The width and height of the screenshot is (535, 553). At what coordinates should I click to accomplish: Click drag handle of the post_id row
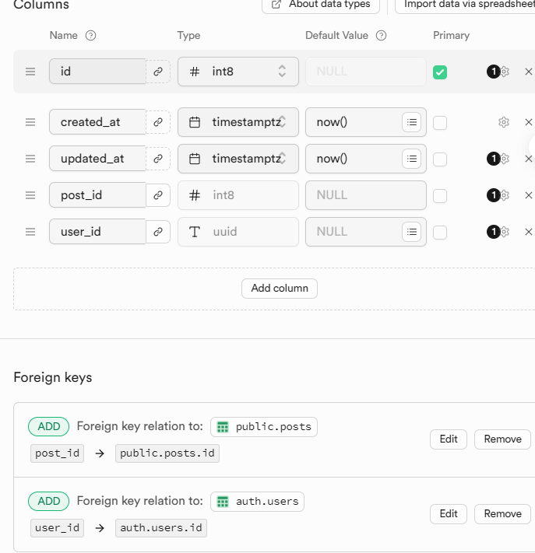30,195
